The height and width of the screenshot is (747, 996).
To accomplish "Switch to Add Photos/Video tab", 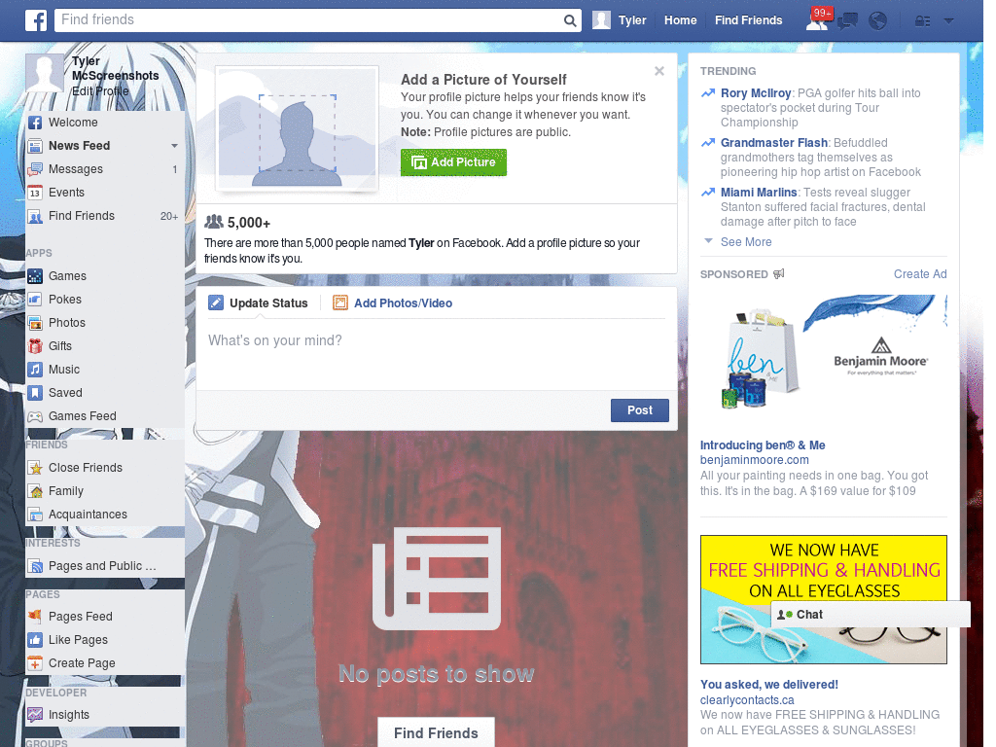I will 393,303.
